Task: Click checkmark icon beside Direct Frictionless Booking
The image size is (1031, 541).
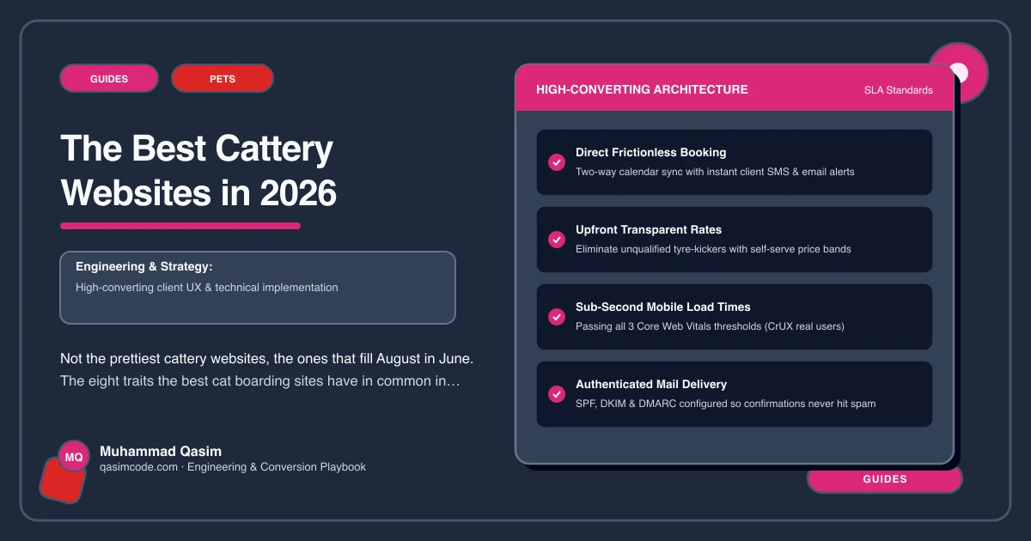Action: (557, 162)
